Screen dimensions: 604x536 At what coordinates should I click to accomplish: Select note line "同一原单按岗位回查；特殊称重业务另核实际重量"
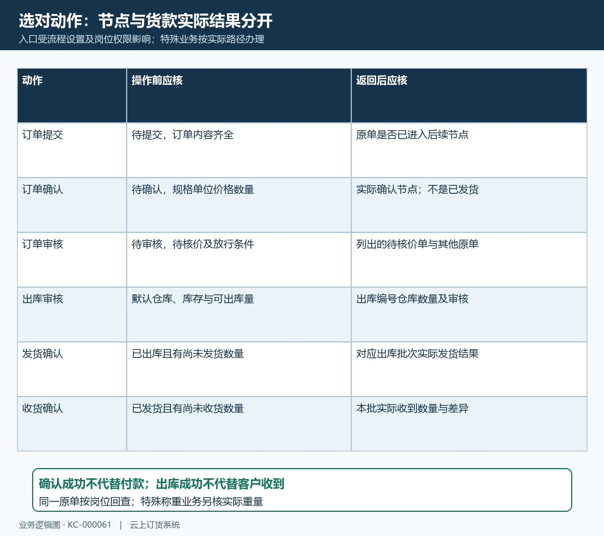[151, 502]
